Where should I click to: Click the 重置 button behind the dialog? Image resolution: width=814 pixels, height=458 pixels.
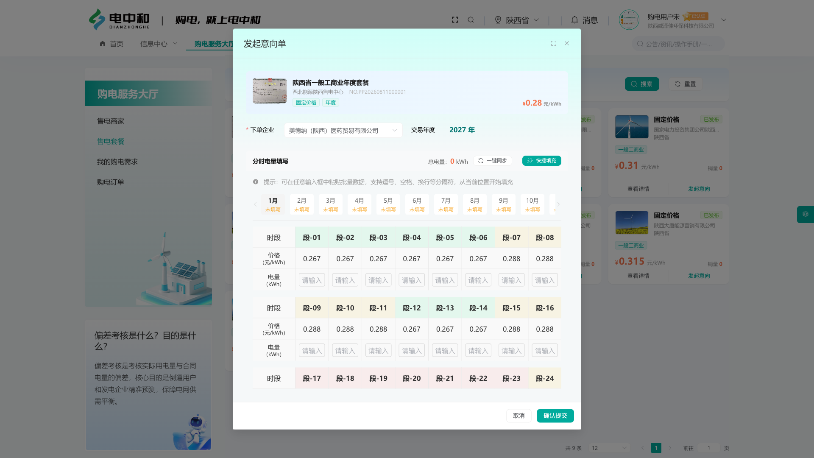(686, 84)
